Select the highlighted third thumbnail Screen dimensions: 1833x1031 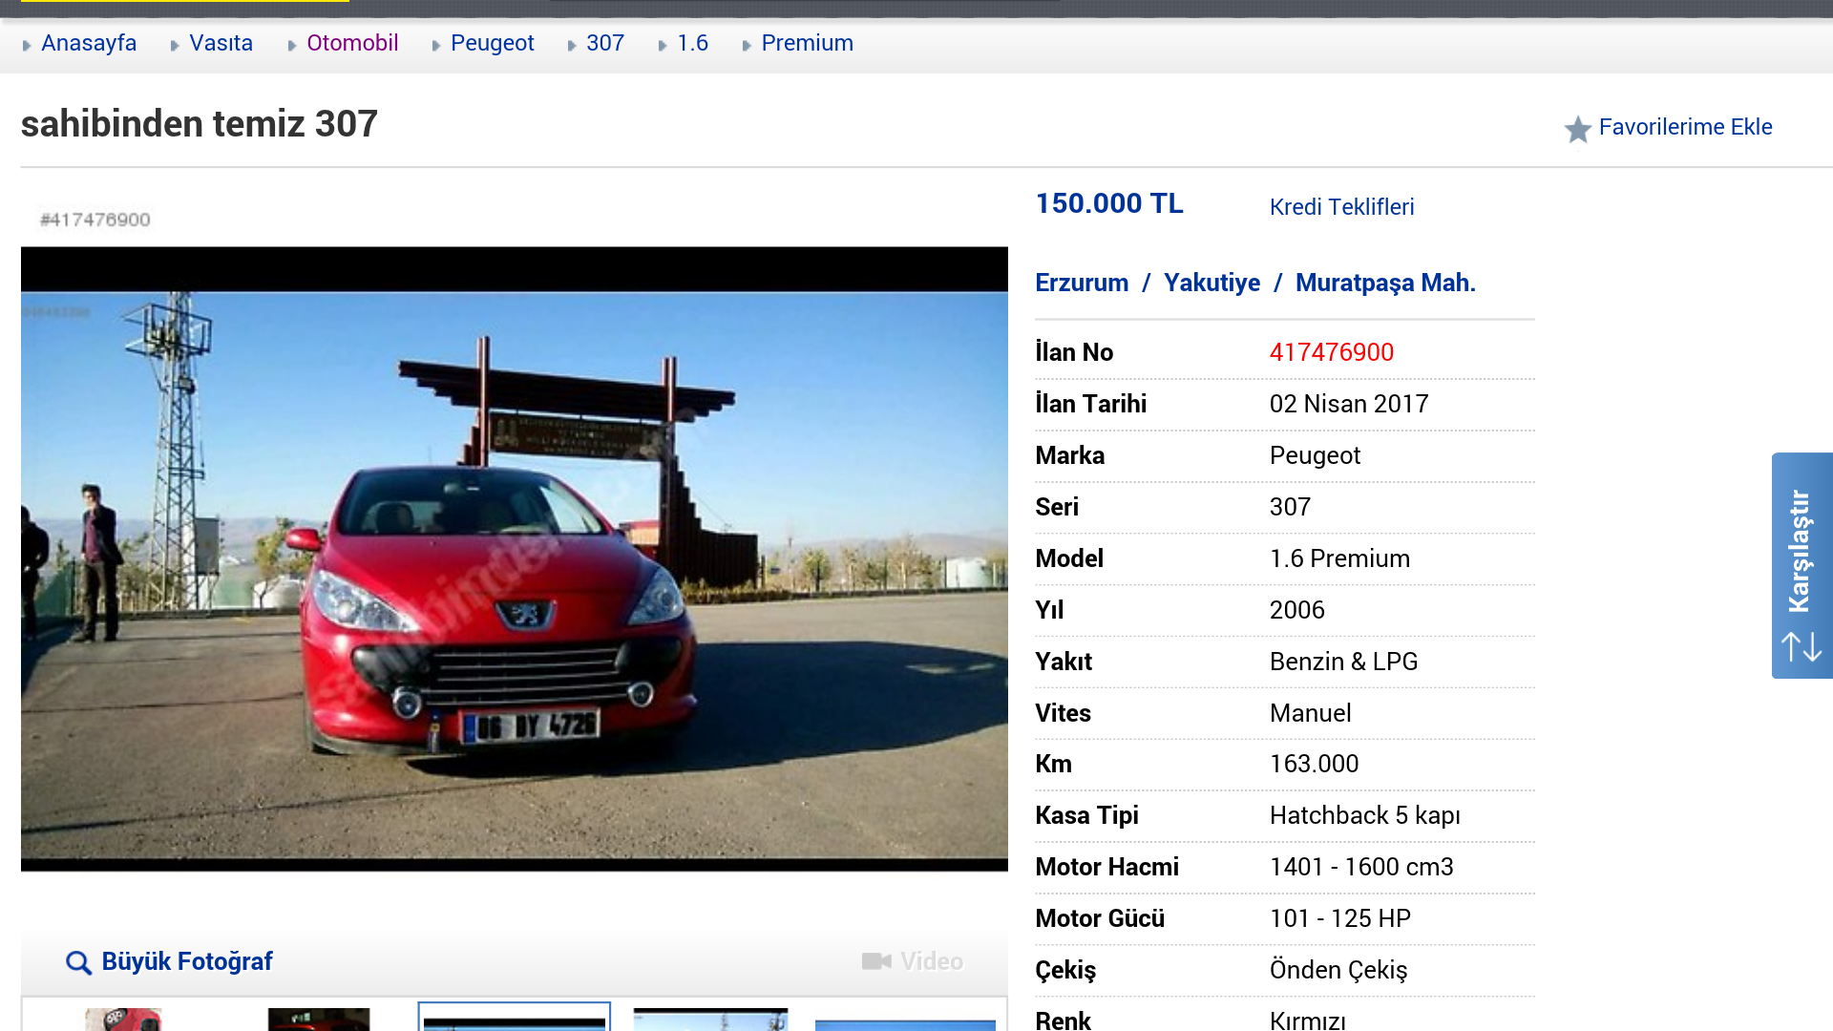point(515,1017)
